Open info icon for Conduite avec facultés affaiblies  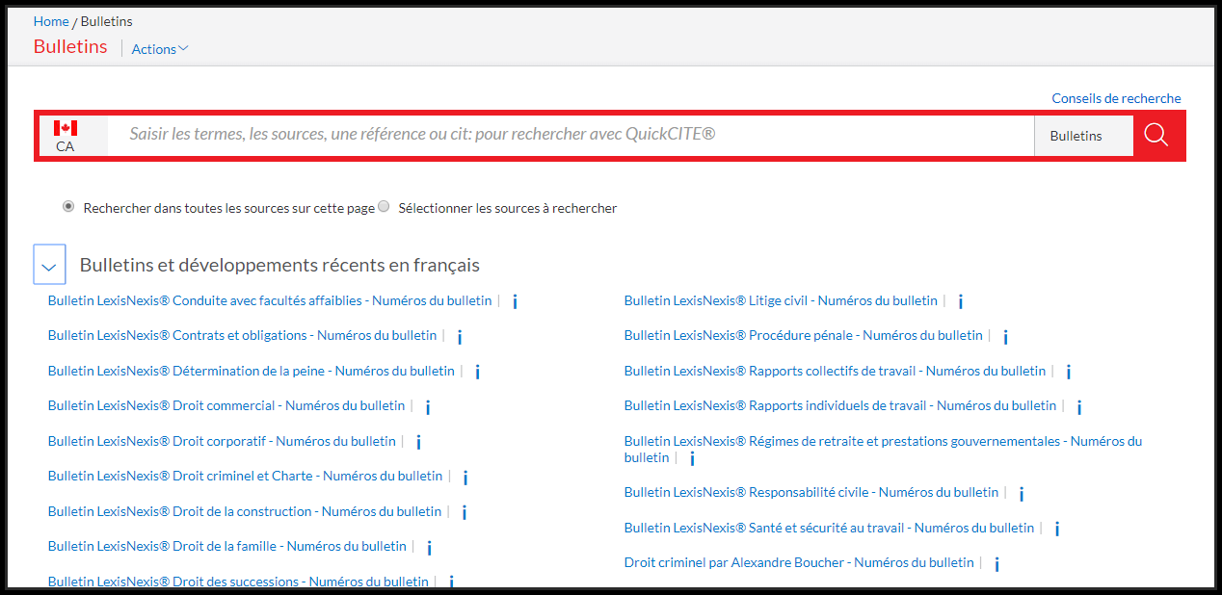tap(516, 301)
